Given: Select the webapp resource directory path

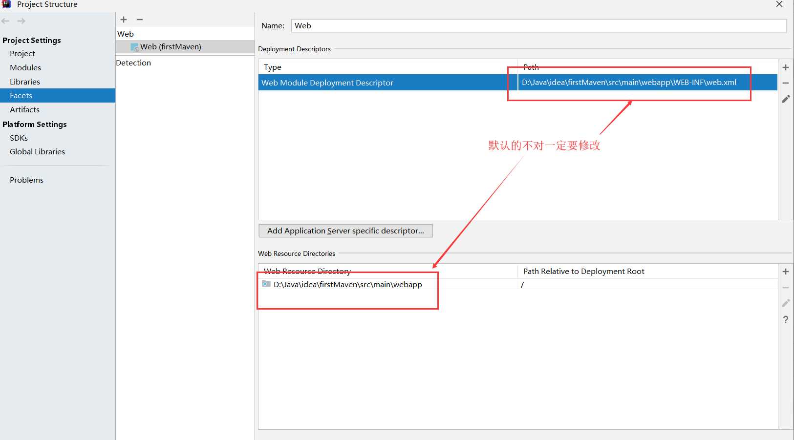Looking at the screenshot, I should tap(347, 285).
